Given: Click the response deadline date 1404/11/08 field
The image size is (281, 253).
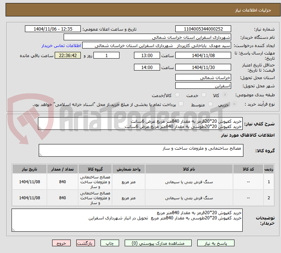Looking at the screenshot, I should pyautogui.click(x=203, y=55).
